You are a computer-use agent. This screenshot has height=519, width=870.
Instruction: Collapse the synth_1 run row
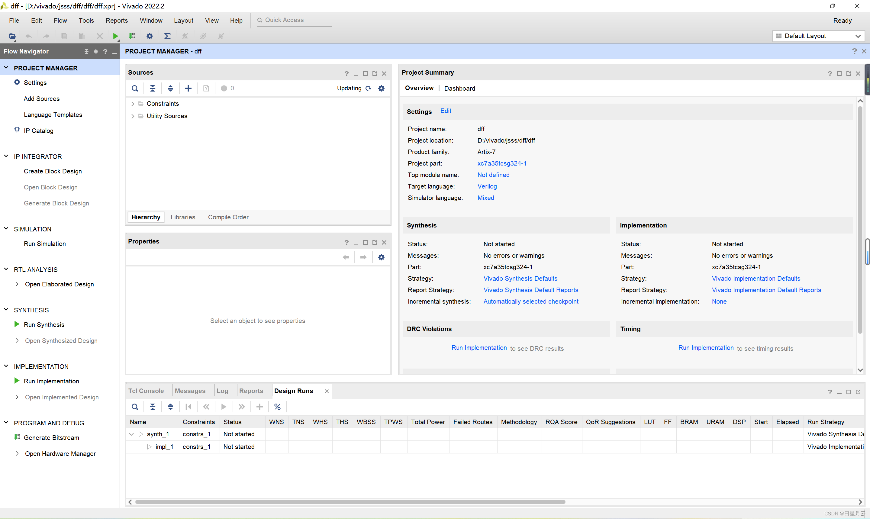[x=131, y=434]
